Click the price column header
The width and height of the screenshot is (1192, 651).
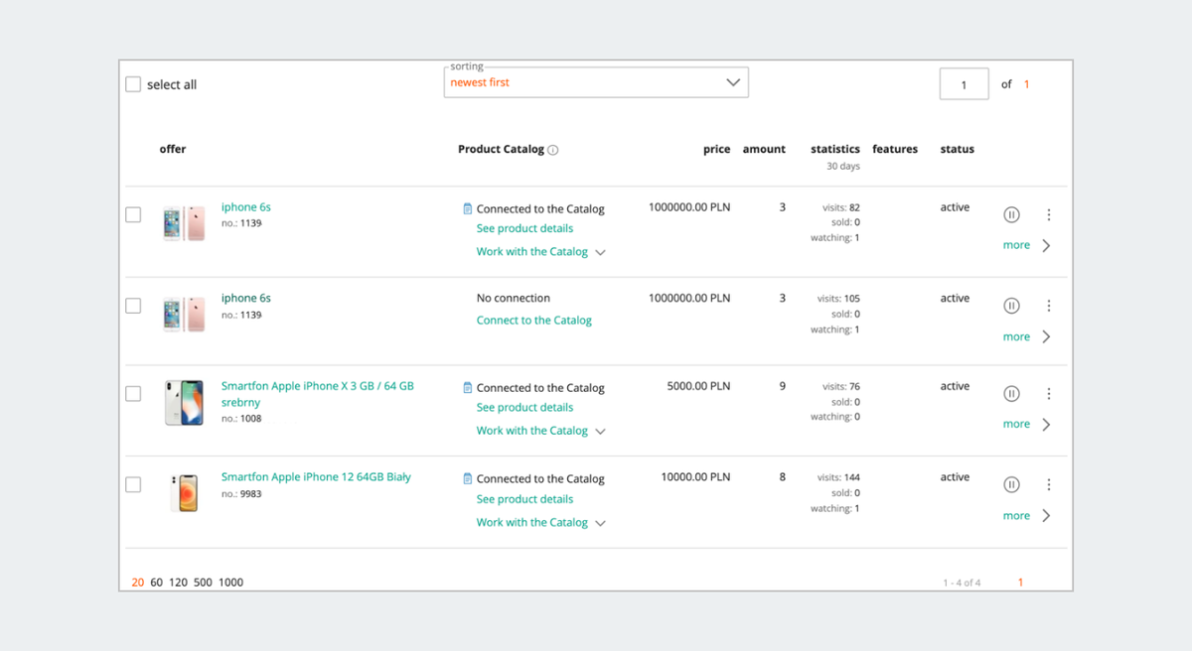[716, 150]
